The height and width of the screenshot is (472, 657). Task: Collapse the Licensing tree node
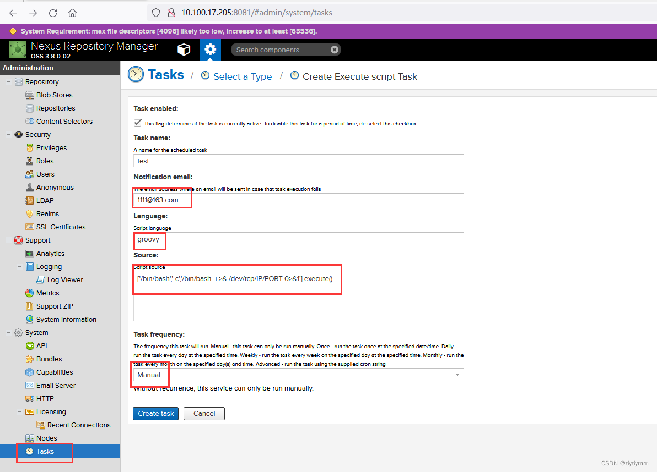pyautogui.click(x=19, y=412)
